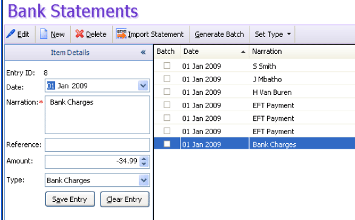Viewport: 355px width, 220px height.
Task: Click the New blank page icon
Action: (44, 34)
